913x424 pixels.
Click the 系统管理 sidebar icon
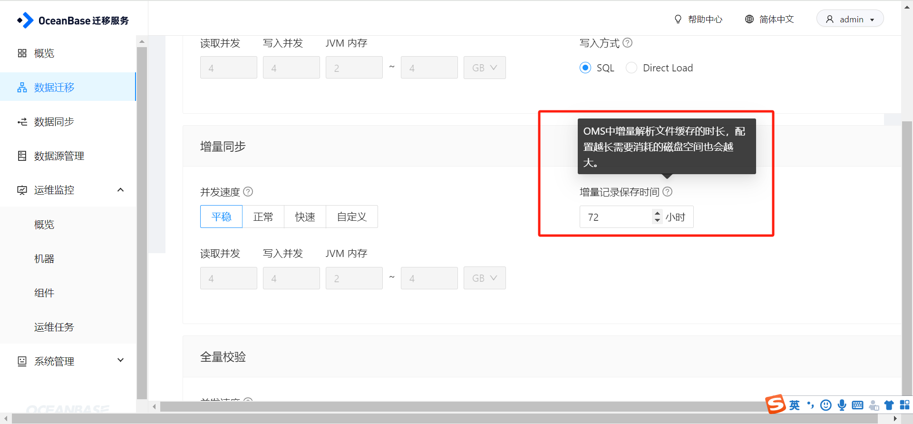[x=22, y=361]
